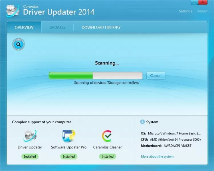Click the green scanning progress bar
214x171 pixels.
(x=96, y=76)
